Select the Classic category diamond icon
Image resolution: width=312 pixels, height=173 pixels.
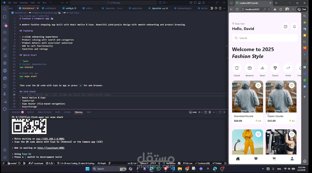point(275,68)
